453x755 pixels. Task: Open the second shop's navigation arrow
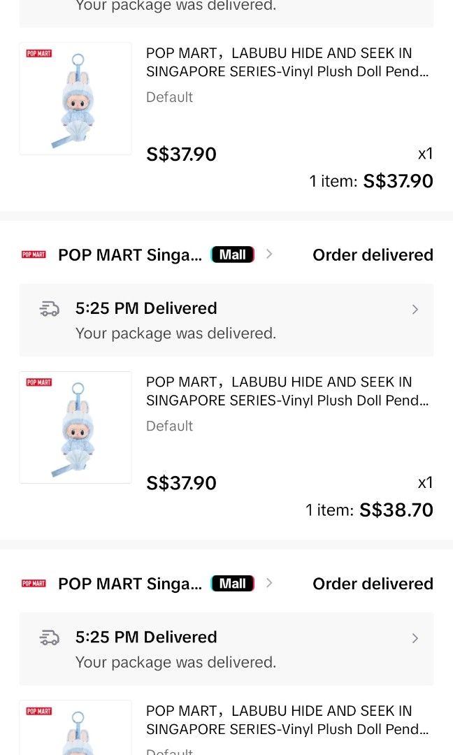[x=269, y=583]
